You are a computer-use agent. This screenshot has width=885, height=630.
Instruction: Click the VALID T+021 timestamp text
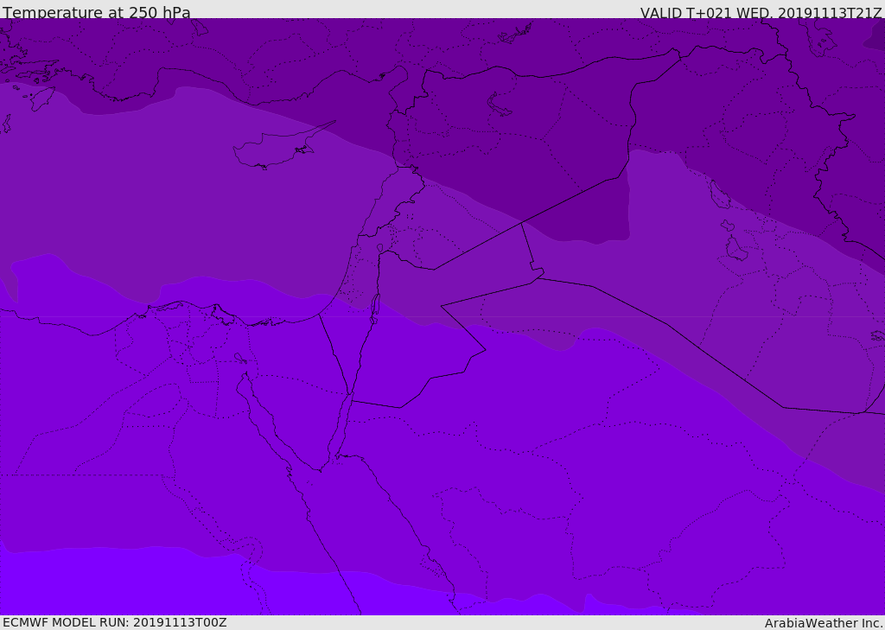coord(761,12)
